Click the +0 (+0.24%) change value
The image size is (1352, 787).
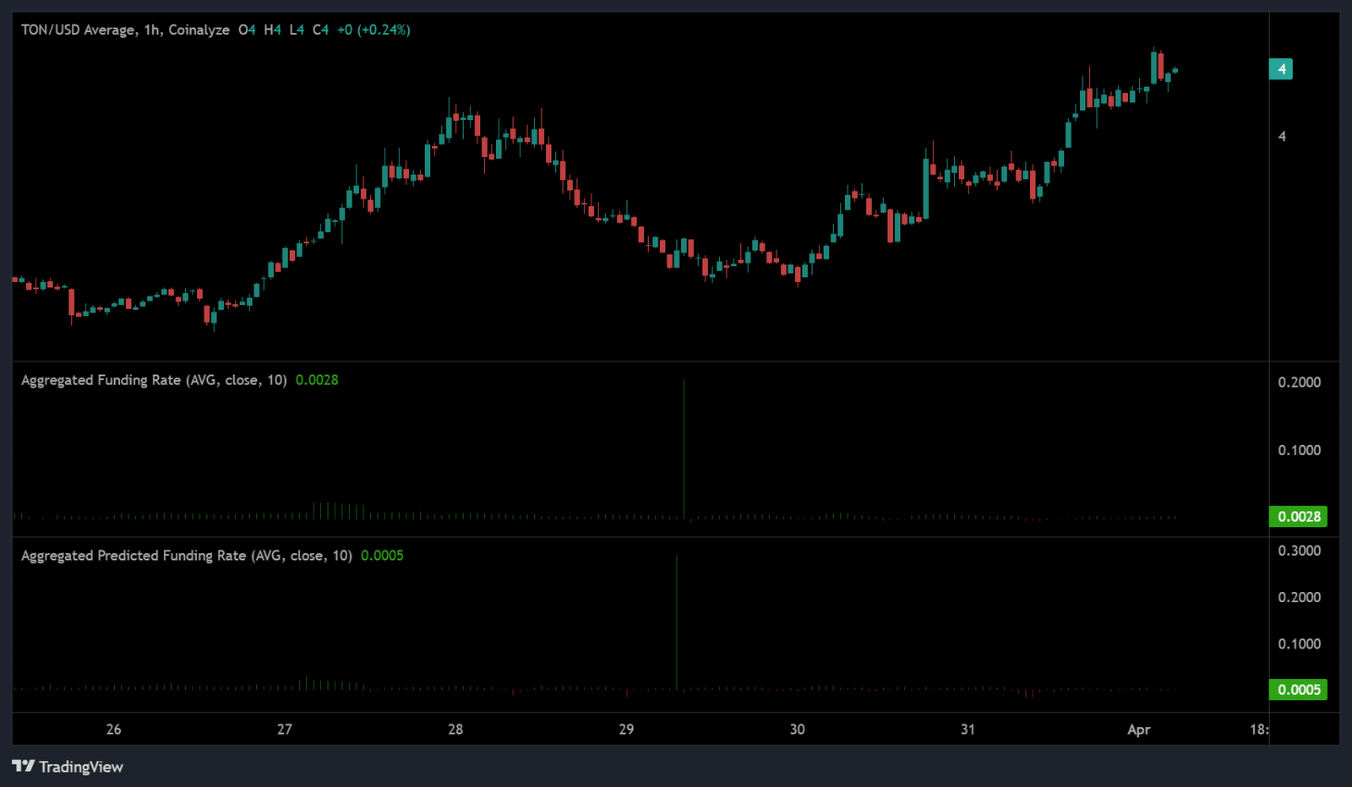click(373, 30)
